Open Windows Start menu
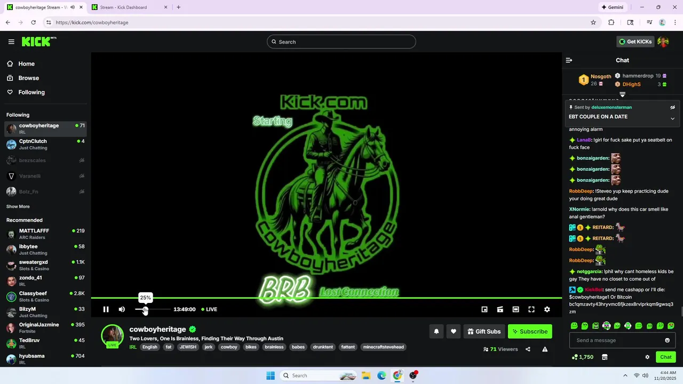This screenshot has width=683, height=384. [x=271, y=375]
